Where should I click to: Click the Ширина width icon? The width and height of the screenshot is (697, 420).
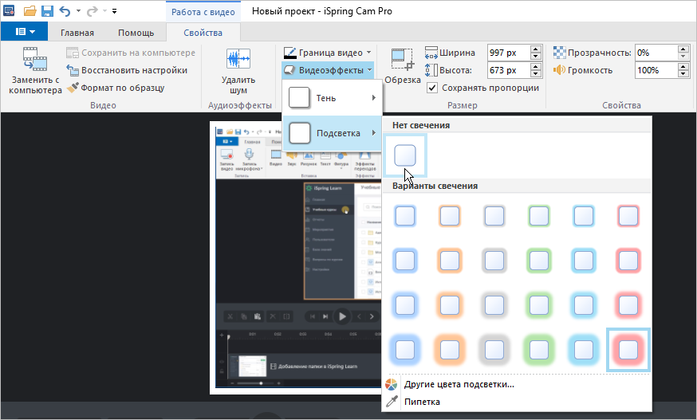(x=431, y=53)
